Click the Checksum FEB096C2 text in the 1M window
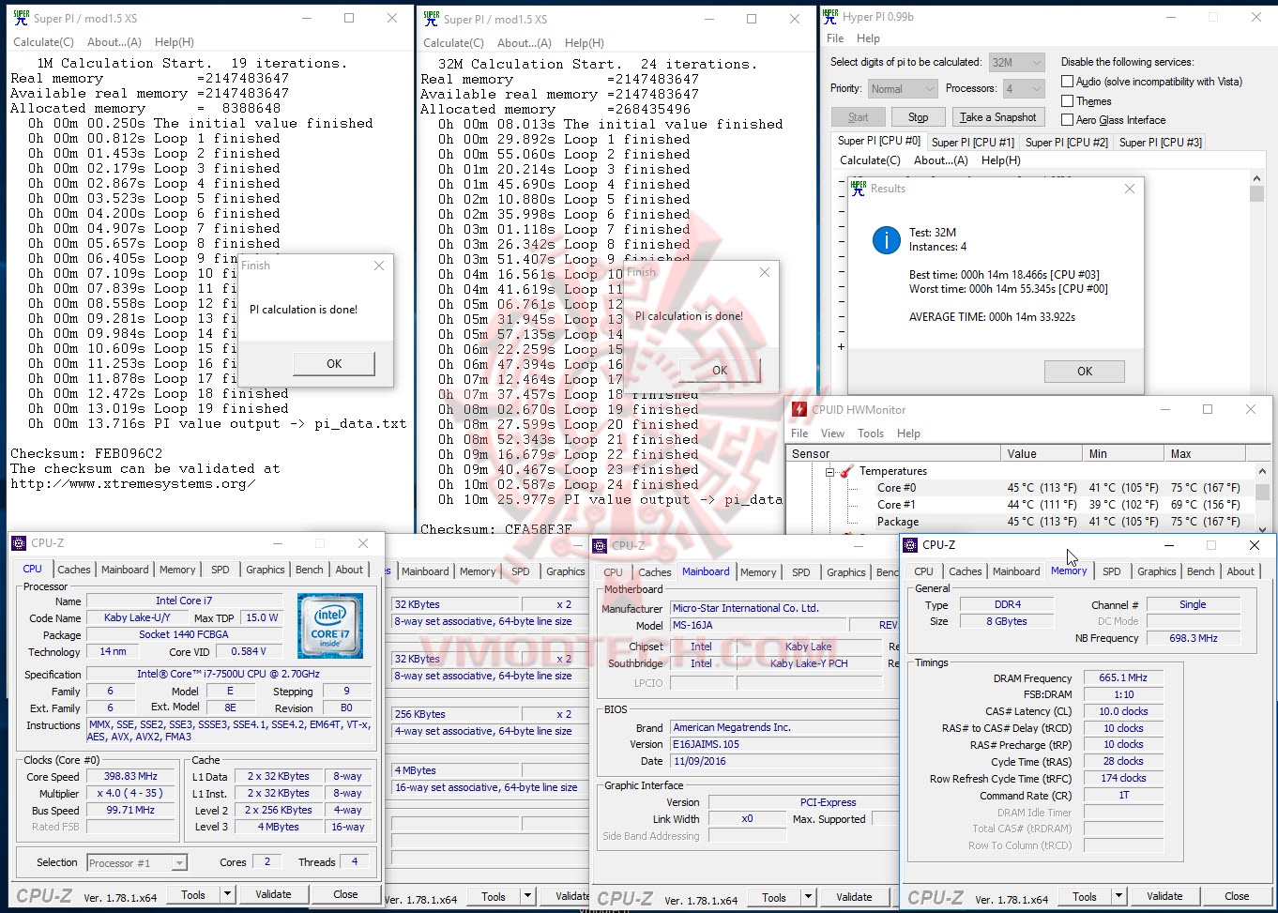 (86, 453)
